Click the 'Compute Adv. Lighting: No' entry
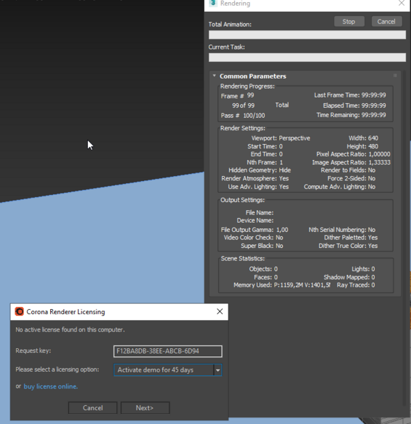Image resolution: width=411 pixels, height=424 pixels. coord(339,187)
